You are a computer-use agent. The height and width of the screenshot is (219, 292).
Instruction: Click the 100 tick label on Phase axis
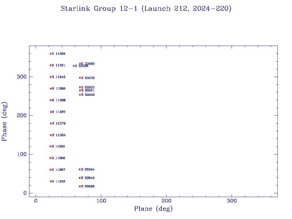tap(22, 154)
